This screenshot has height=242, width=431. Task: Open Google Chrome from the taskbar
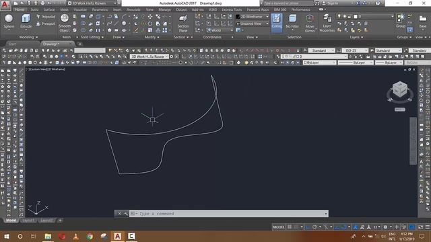click(90, 236)
